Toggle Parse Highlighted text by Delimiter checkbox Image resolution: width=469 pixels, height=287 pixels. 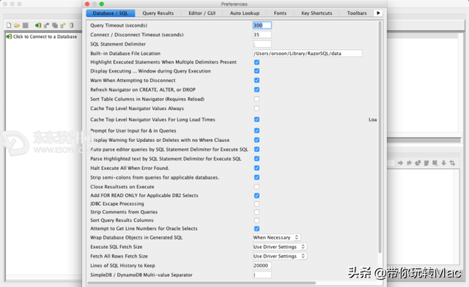[256, 158]
